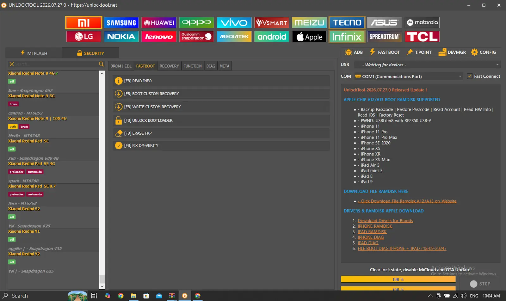Pick the Lenovo brand logo
The image size is (506, 301).
coord(159,37)
